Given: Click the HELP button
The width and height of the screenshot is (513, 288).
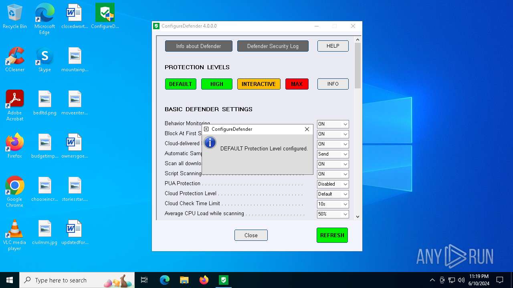Looking at the screenshot, I should 333,46.
